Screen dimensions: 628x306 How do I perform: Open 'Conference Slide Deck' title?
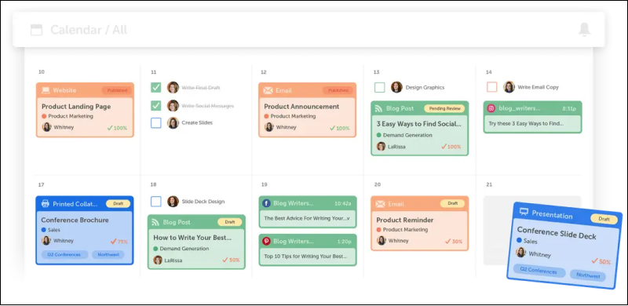click(557, 233)
